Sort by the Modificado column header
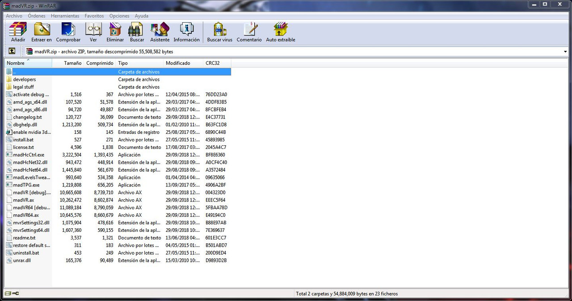This screenshot has width=572, height=301. point(183,63)
